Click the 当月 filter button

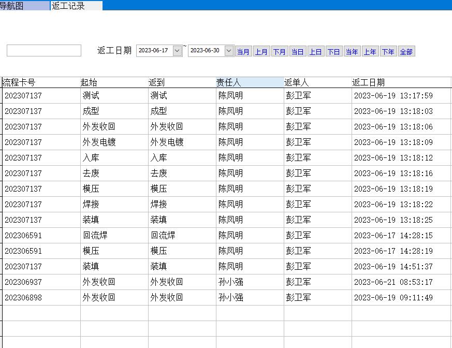[x=243, y=52]
